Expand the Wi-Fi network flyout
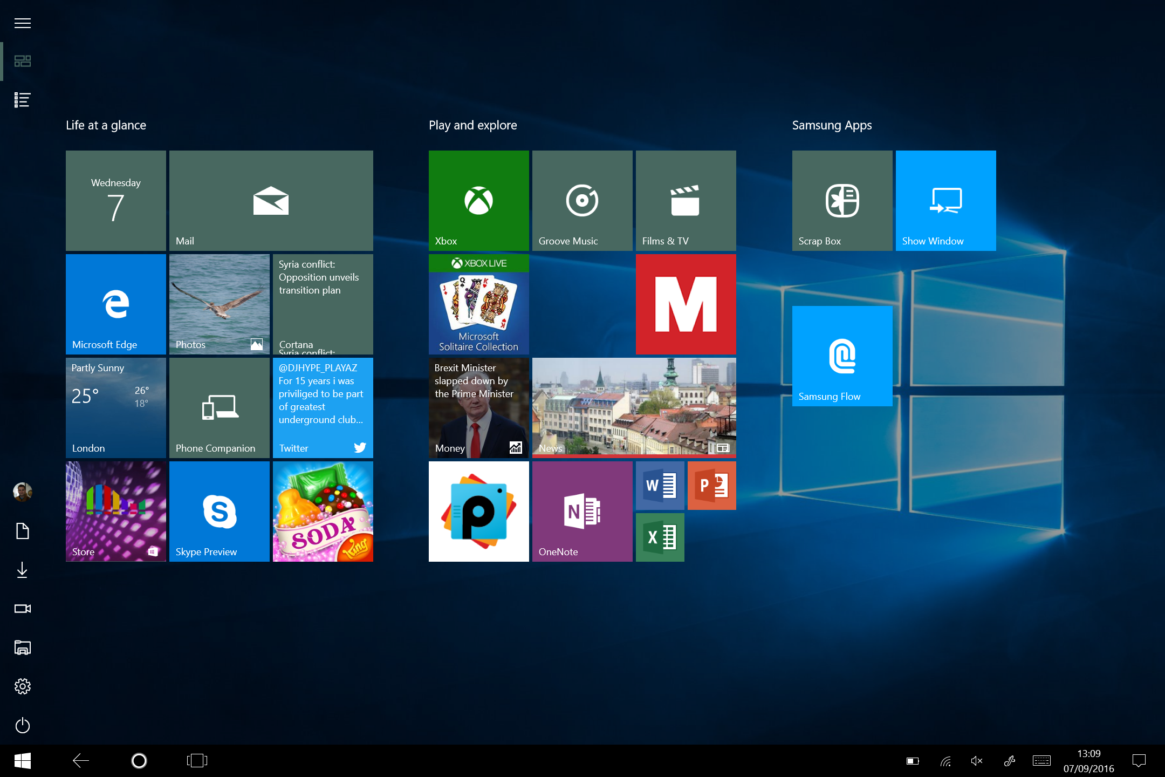The width and height of the screenshot is (1165, 777). (x=944, y=761)
